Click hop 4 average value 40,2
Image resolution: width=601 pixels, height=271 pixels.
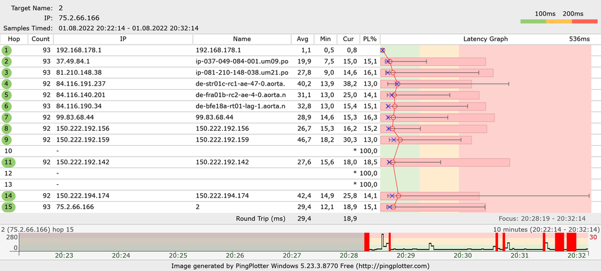306,84
